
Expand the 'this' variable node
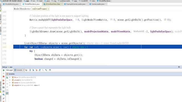[x=10, y=77]
